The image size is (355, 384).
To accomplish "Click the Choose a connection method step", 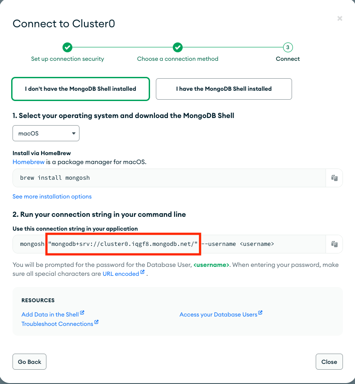I will coord(178,59).
